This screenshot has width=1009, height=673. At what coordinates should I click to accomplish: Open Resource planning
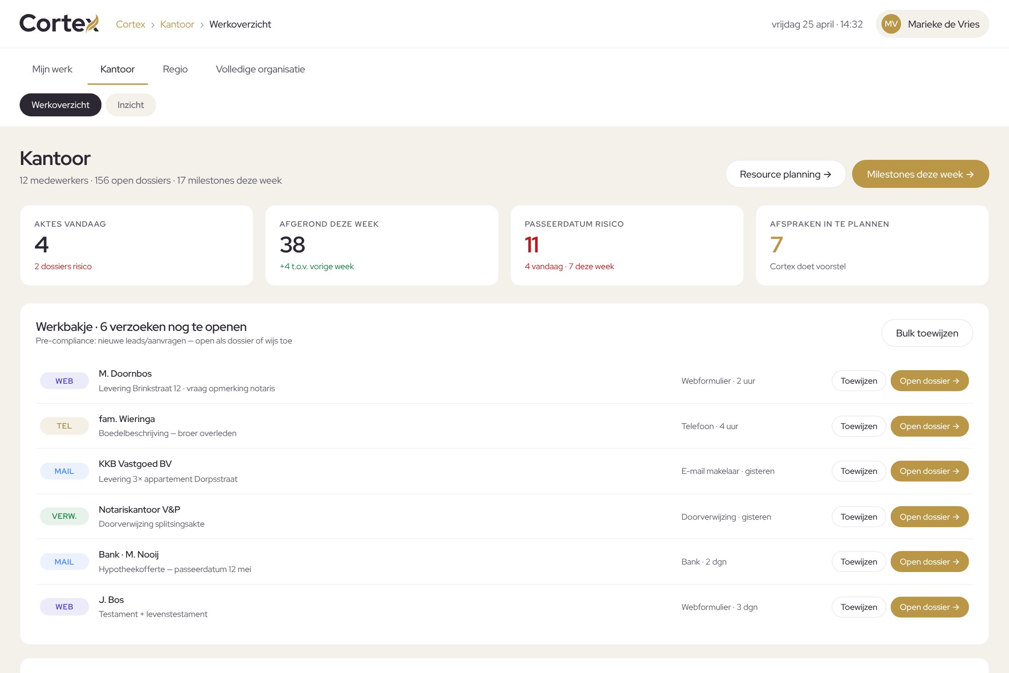pyautogui.click(x=785, y=174)
